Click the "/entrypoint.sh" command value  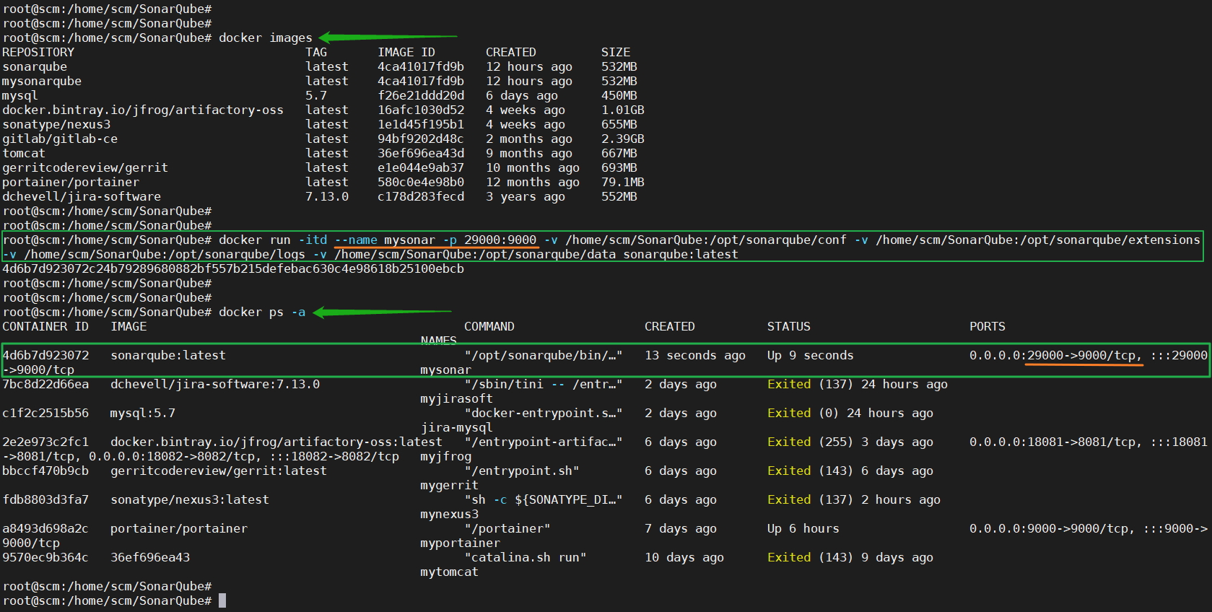pos(522,471)
